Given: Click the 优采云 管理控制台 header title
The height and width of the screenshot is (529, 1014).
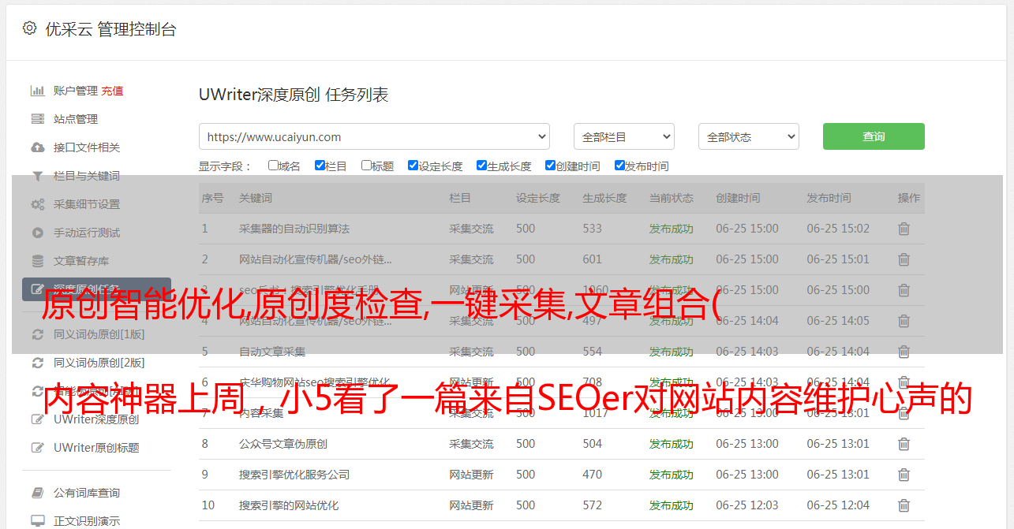Looking at the screenshot, I should click(x=110, y=29).
